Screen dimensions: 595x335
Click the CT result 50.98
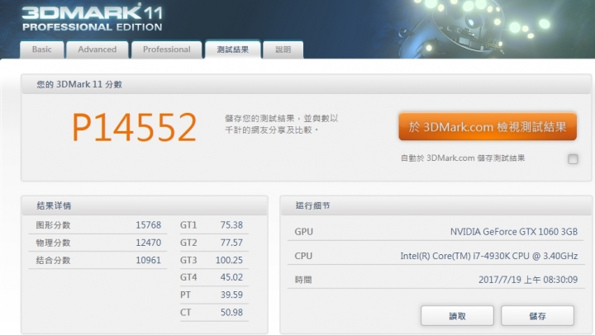click(x=231, y=313)
